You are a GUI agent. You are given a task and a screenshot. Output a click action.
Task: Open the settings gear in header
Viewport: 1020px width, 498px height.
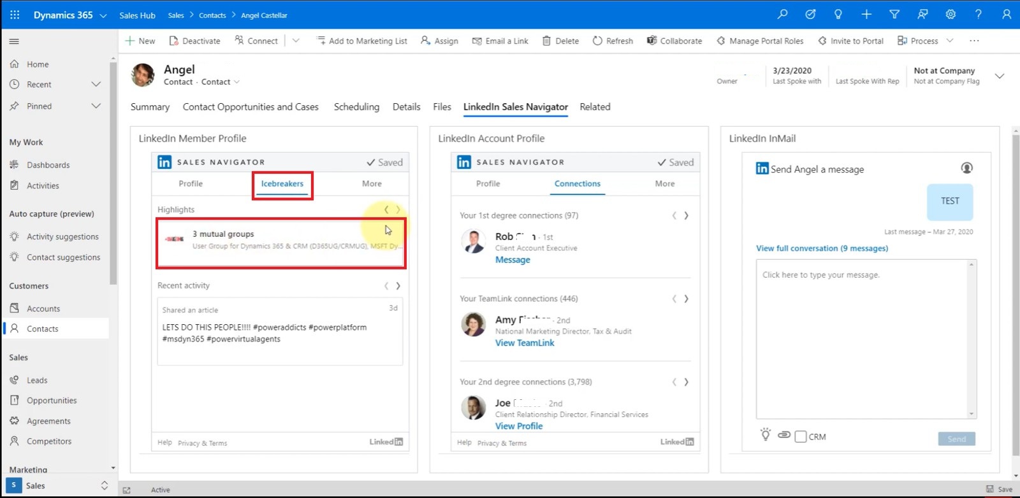click(951, 14)
